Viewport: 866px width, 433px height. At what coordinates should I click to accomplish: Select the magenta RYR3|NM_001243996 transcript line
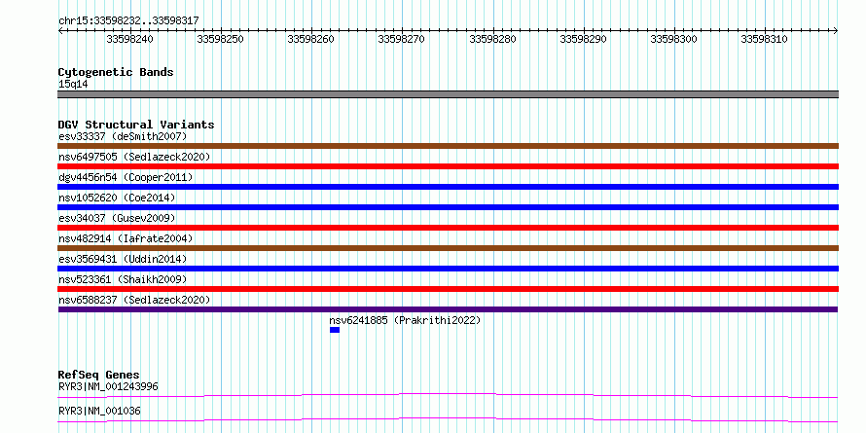[x=448, y=395]
